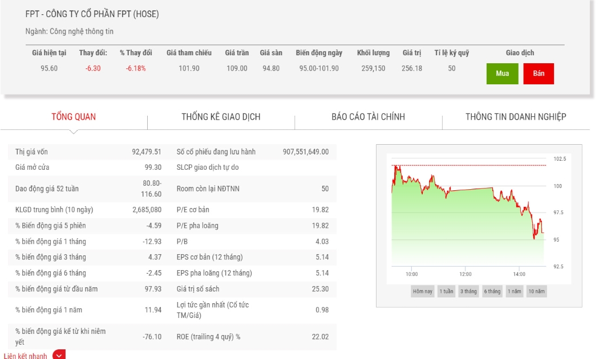This screenshot has width=599, height=359.
Task: Switch to THỐNG KÊ GIAO DỊCH tab
Action: coord(221,117)
